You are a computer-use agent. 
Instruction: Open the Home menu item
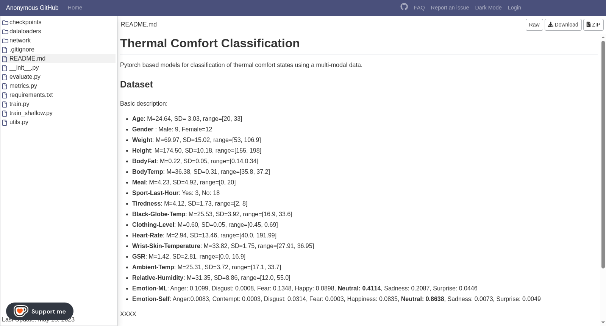tap(75, 8)
